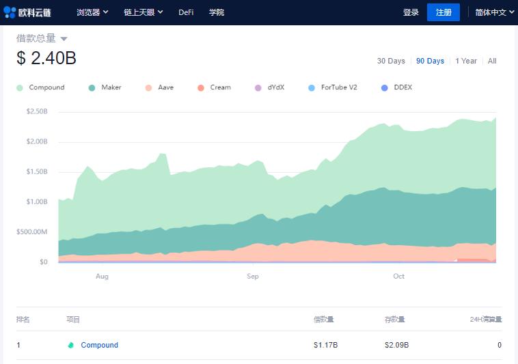Click the 注册 button
This screenshot has width=518, height=364.
444,12
